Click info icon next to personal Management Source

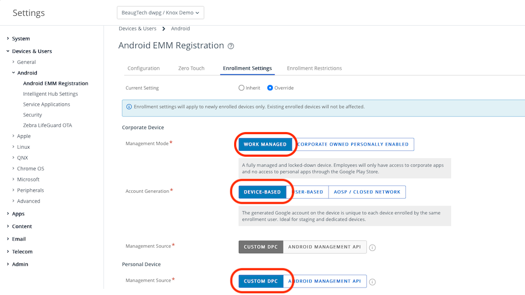tap(373, 281)
